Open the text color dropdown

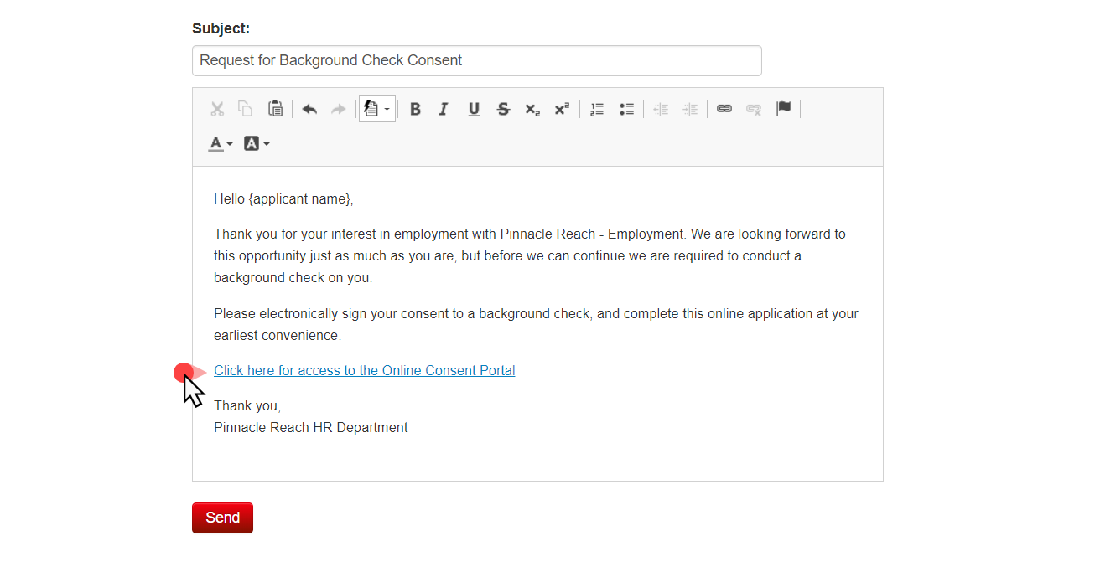click(x=219, y=143)
